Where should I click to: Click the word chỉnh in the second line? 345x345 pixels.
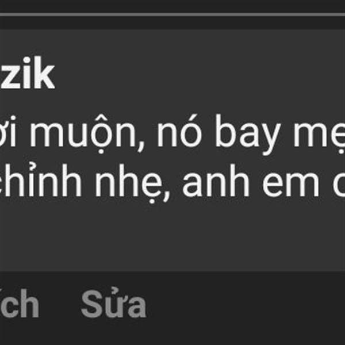click(40, 181)
